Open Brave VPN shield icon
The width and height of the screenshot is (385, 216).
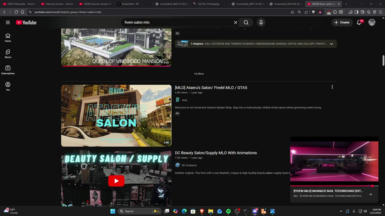click(374, 12)
